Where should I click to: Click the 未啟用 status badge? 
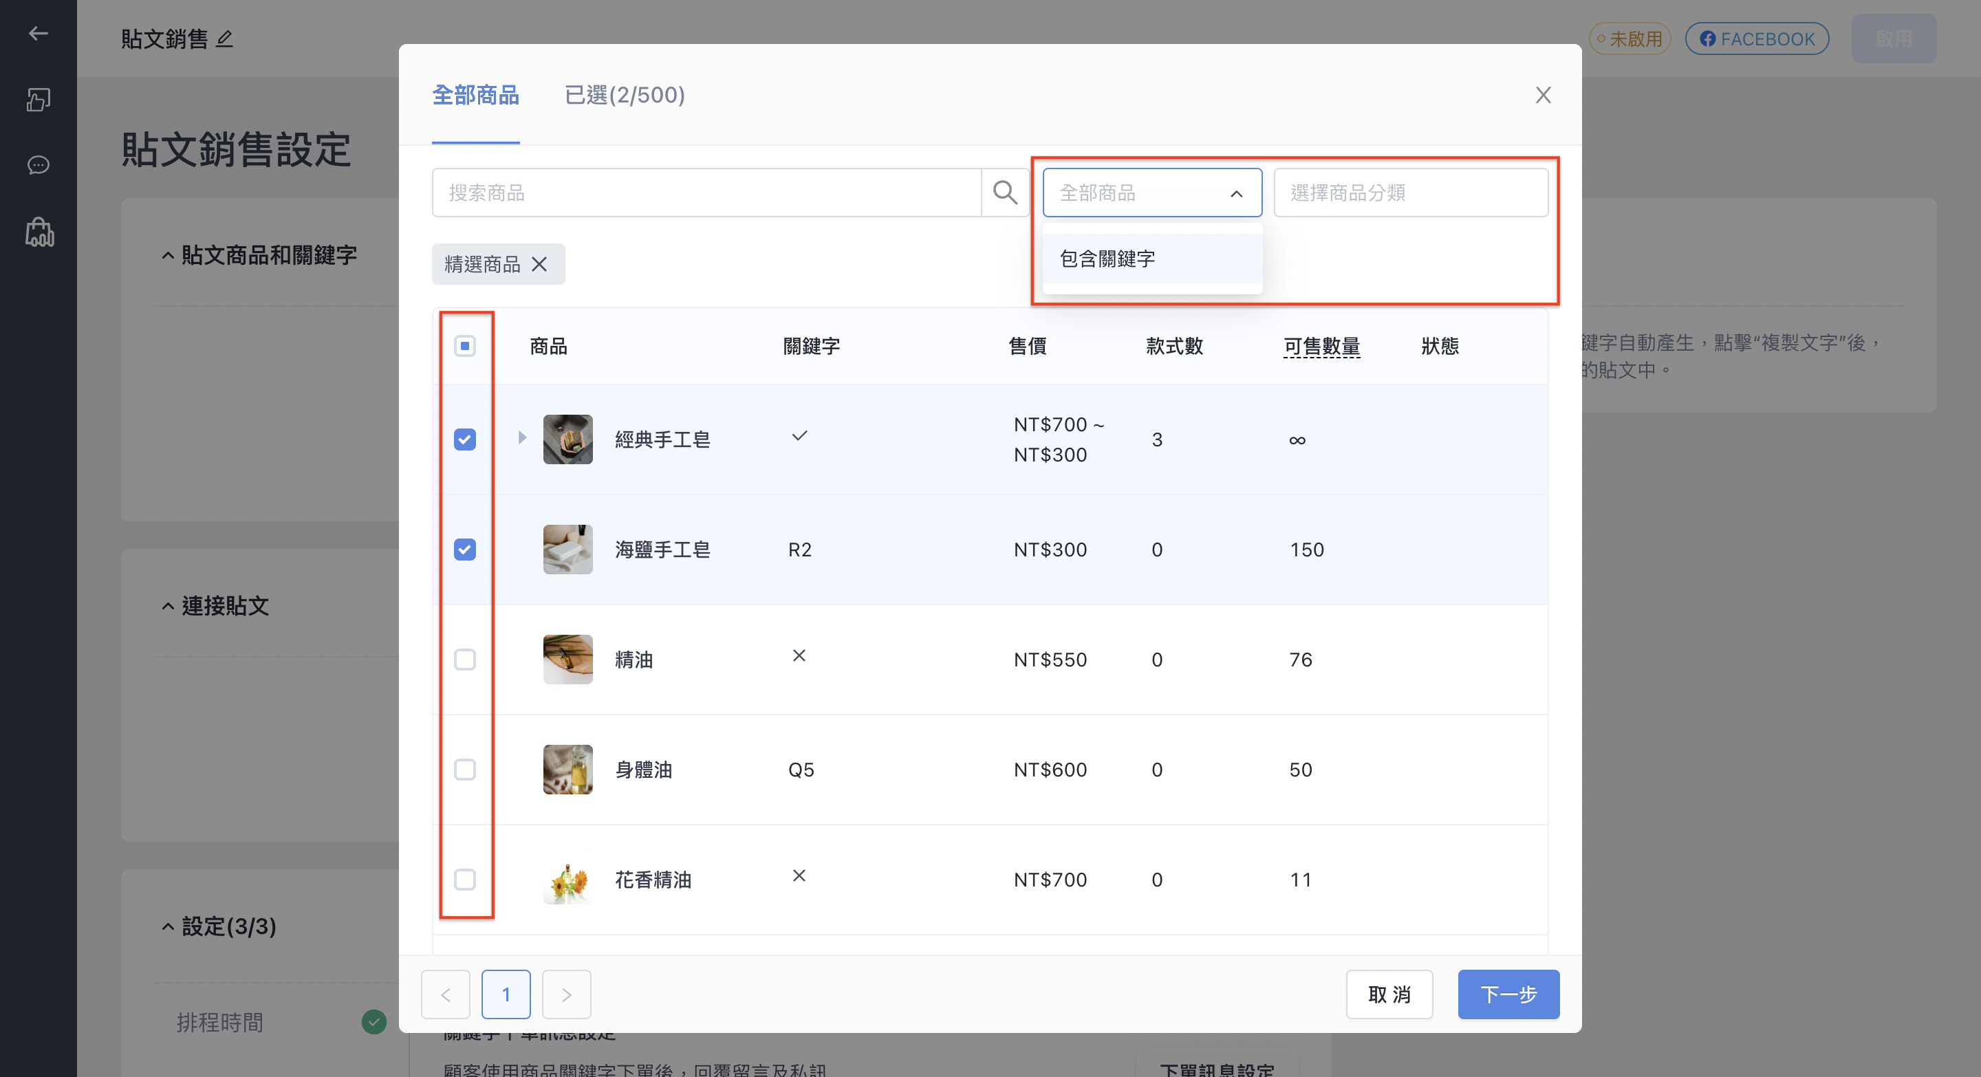[1630, 39]
